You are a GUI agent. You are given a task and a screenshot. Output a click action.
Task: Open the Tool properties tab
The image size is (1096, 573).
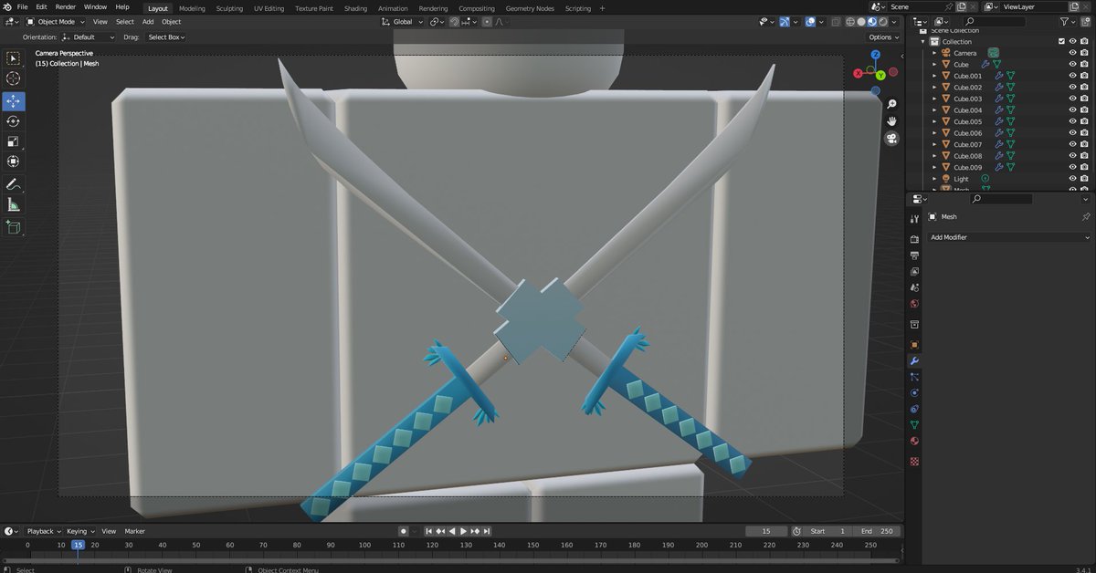pos(914,219)
